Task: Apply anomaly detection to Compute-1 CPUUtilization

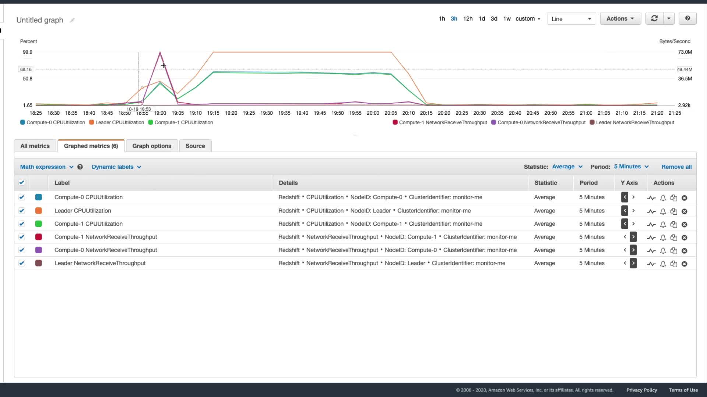Action: click(651, 225)
